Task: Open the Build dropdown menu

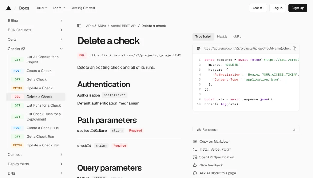Action: click(41, 8)
